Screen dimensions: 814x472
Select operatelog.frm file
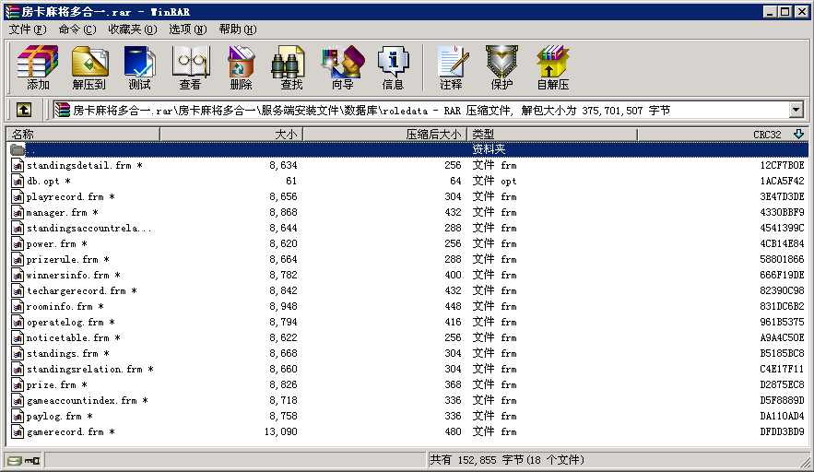coord(70,322)
